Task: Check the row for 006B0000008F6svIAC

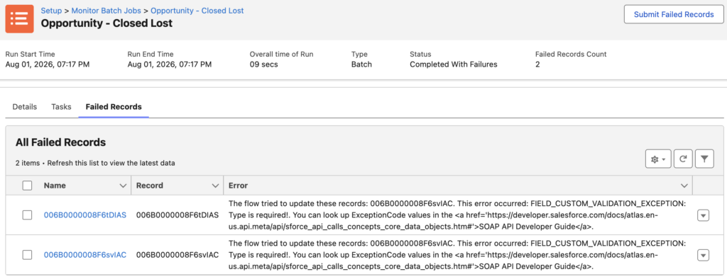Action: (28, 255)
